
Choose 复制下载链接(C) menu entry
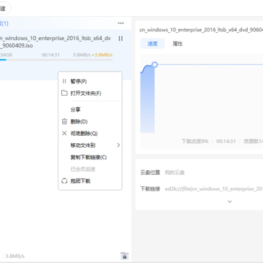tap(88, 157)
